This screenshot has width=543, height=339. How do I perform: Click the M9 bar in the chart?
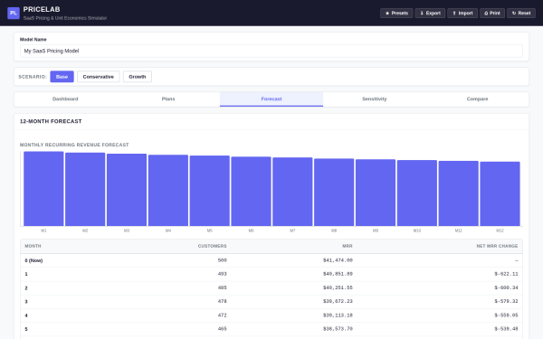click(x=376, y=193)
